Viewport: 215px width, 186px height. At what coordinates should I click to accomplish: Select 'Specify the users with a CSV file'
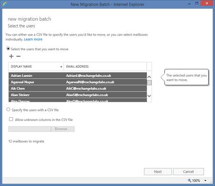pyautogui.click(x=8, y=110)
